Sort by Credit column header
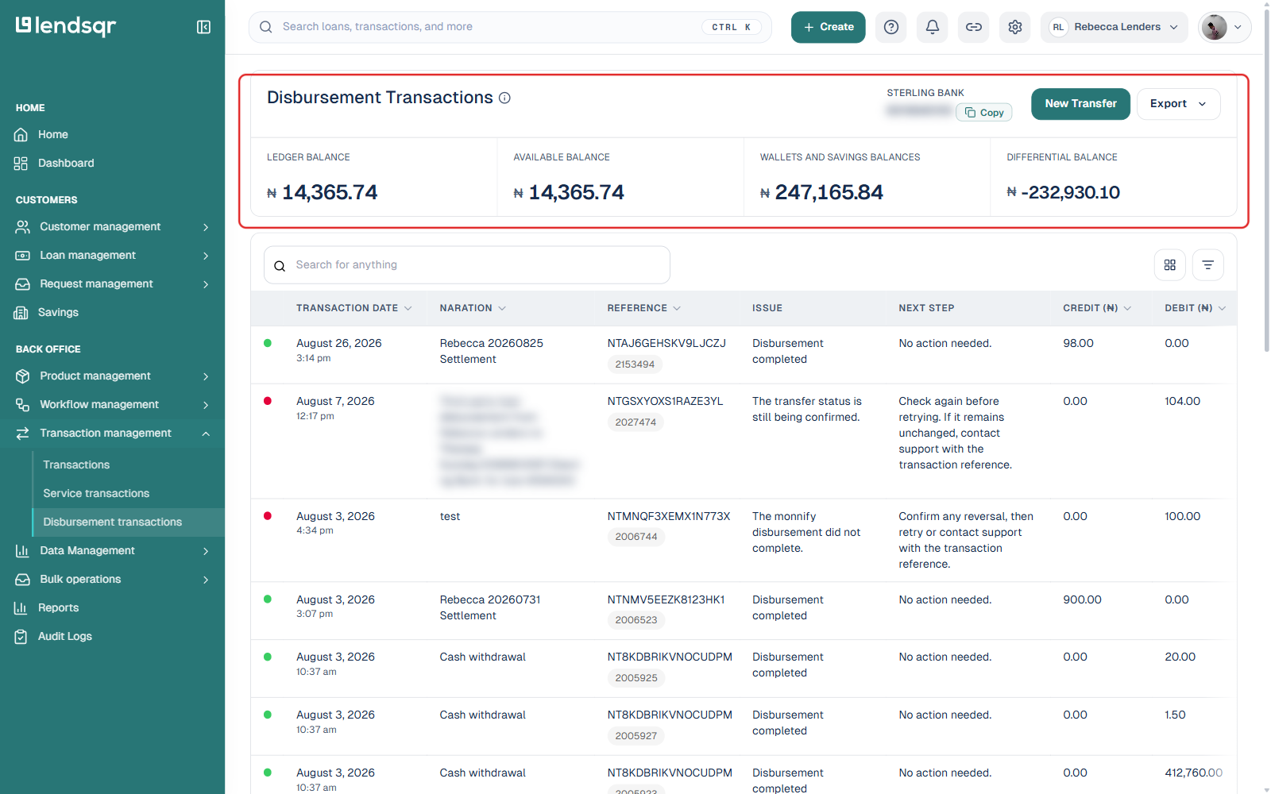 [1097, 308]
